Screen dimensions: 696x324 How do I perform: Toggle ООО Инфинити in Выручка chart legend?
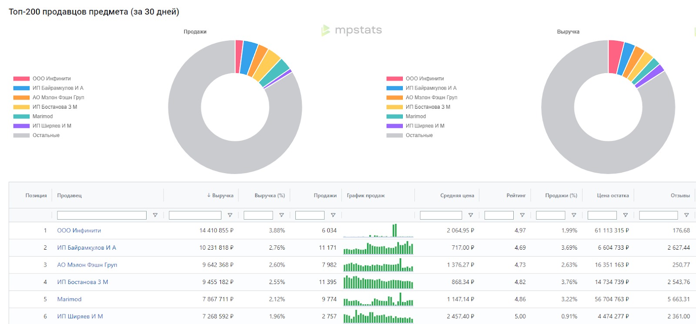415,79
